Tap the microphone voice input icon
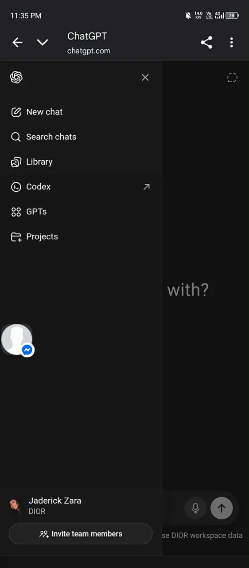 195,508
